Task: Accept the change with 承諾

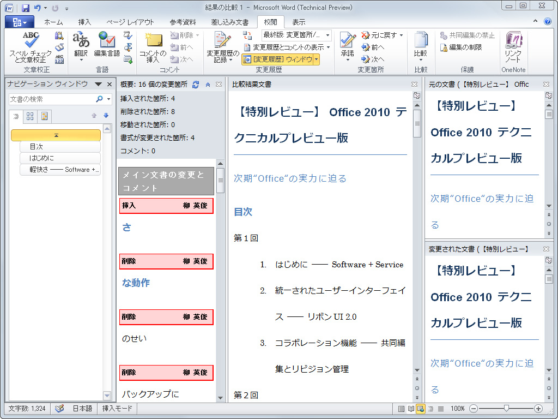Action: tap(349, 44)
